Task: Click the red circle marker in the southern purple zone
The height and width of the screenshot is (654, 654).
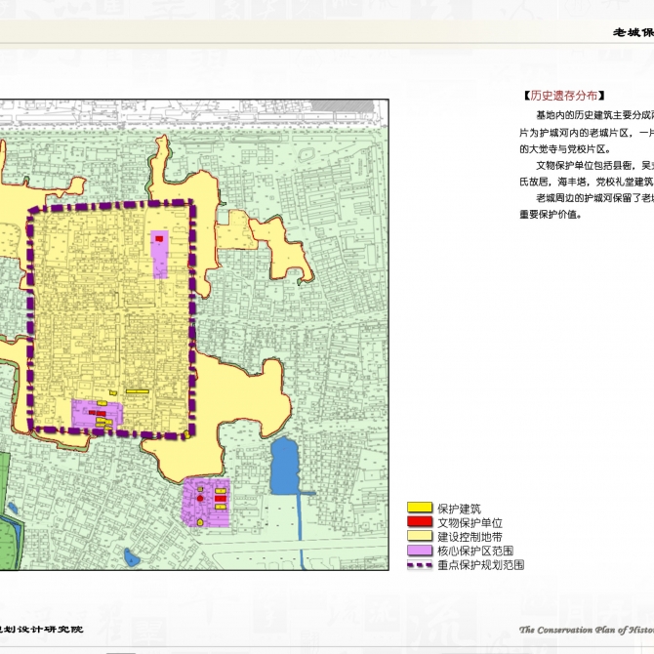Action: 200,499
